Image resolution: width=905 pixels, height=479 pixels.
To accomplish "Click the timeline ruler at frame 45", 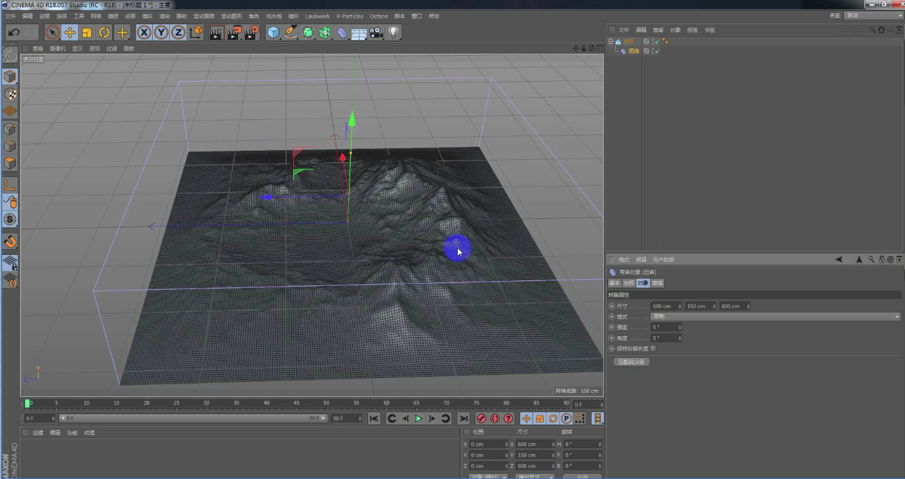I will [x=296, y=404].
